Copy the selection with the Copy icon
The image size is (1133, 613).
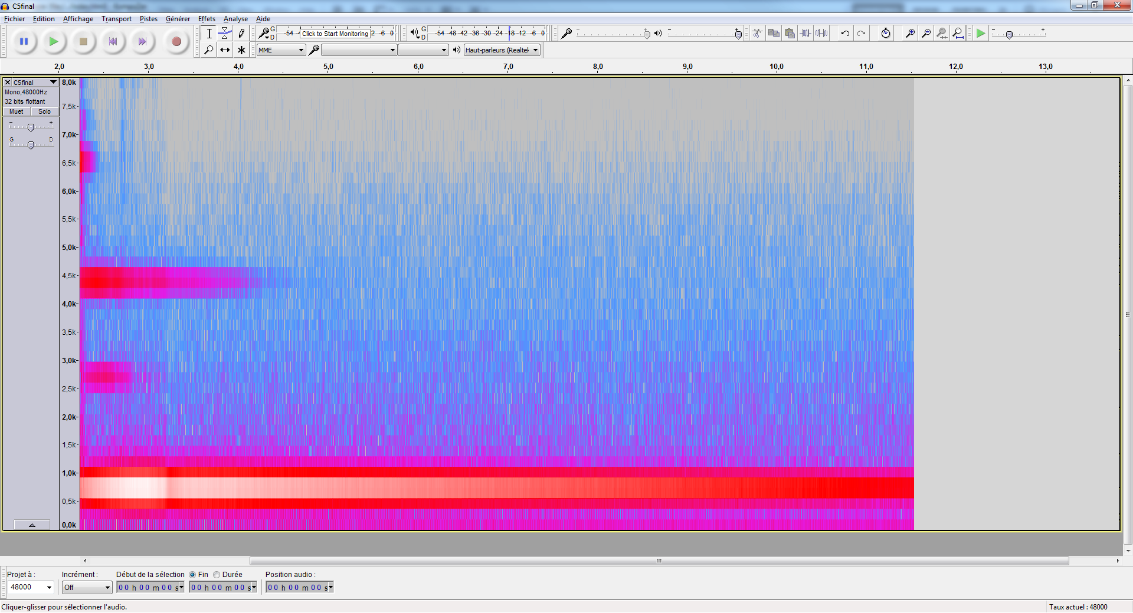[x=773, y=34]
